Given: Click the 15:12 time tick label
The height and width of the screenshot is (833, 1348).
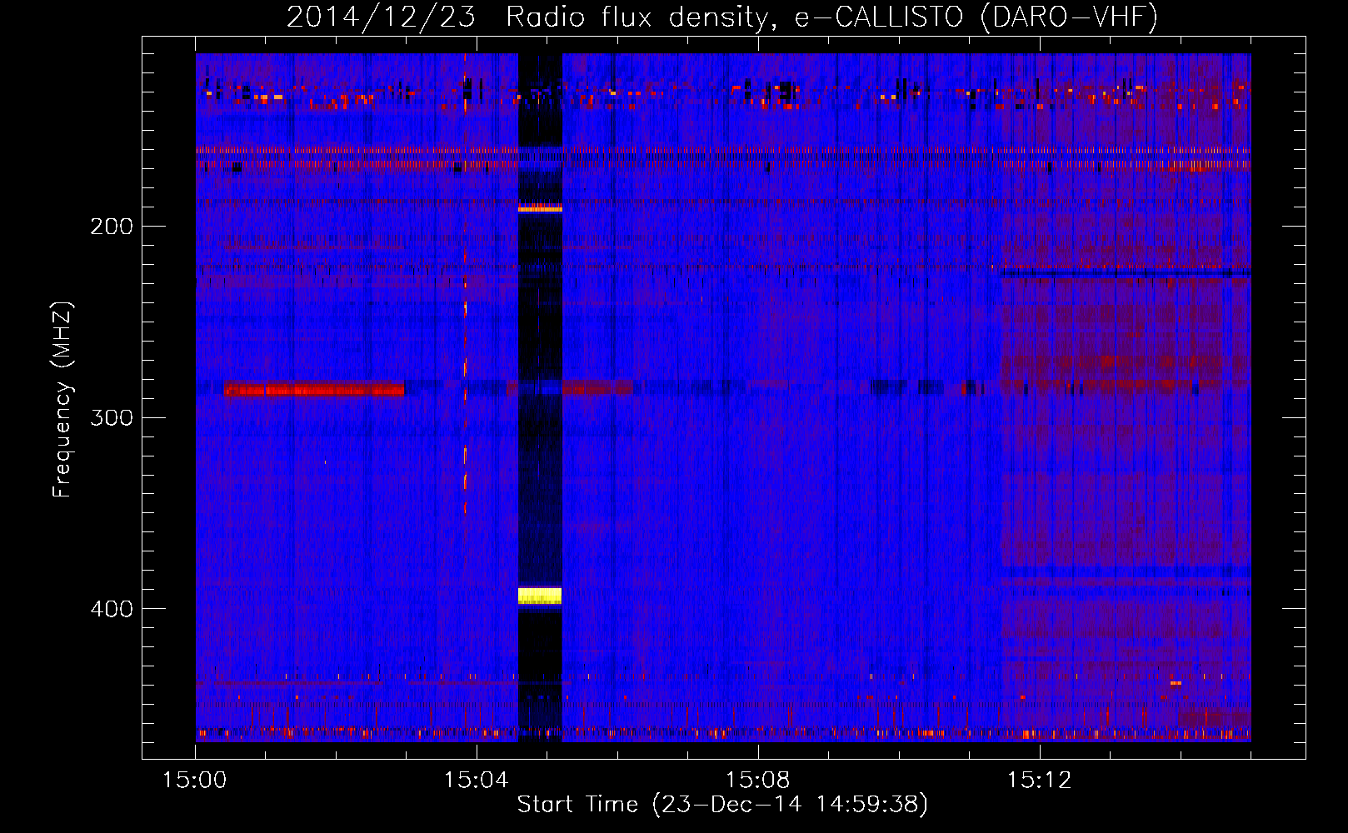Looking at the screenshot, I should (x=1039, y=781).
